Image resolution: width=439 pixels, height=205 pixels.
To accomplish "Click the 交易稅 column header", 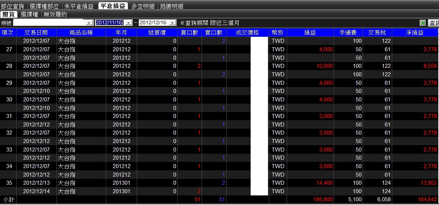I will point(377,32).
